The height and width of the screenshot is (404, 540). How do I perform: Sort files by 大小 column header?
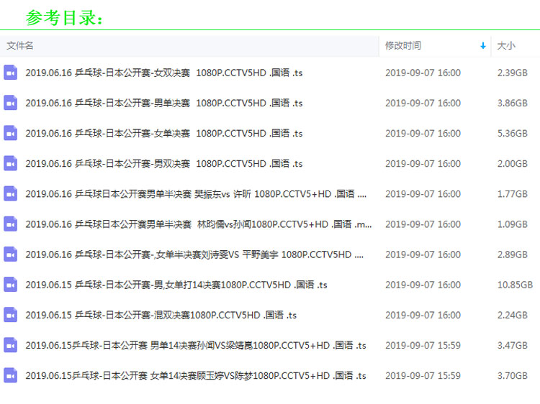[x=505, y=45]
